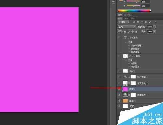Open the 类型 layer filter dropdown
The image size is (163, 125).
coord(124,22)
